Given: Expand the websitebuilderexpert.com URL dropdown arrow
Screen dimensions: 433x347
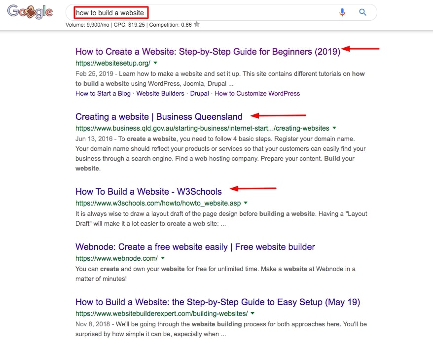Looking at the screenshot, I should 253,313.
